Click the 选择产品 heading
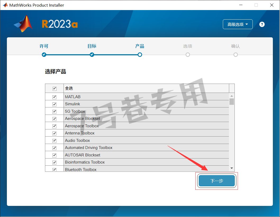Screen dimensions: 280x217 tap(56, 72)
